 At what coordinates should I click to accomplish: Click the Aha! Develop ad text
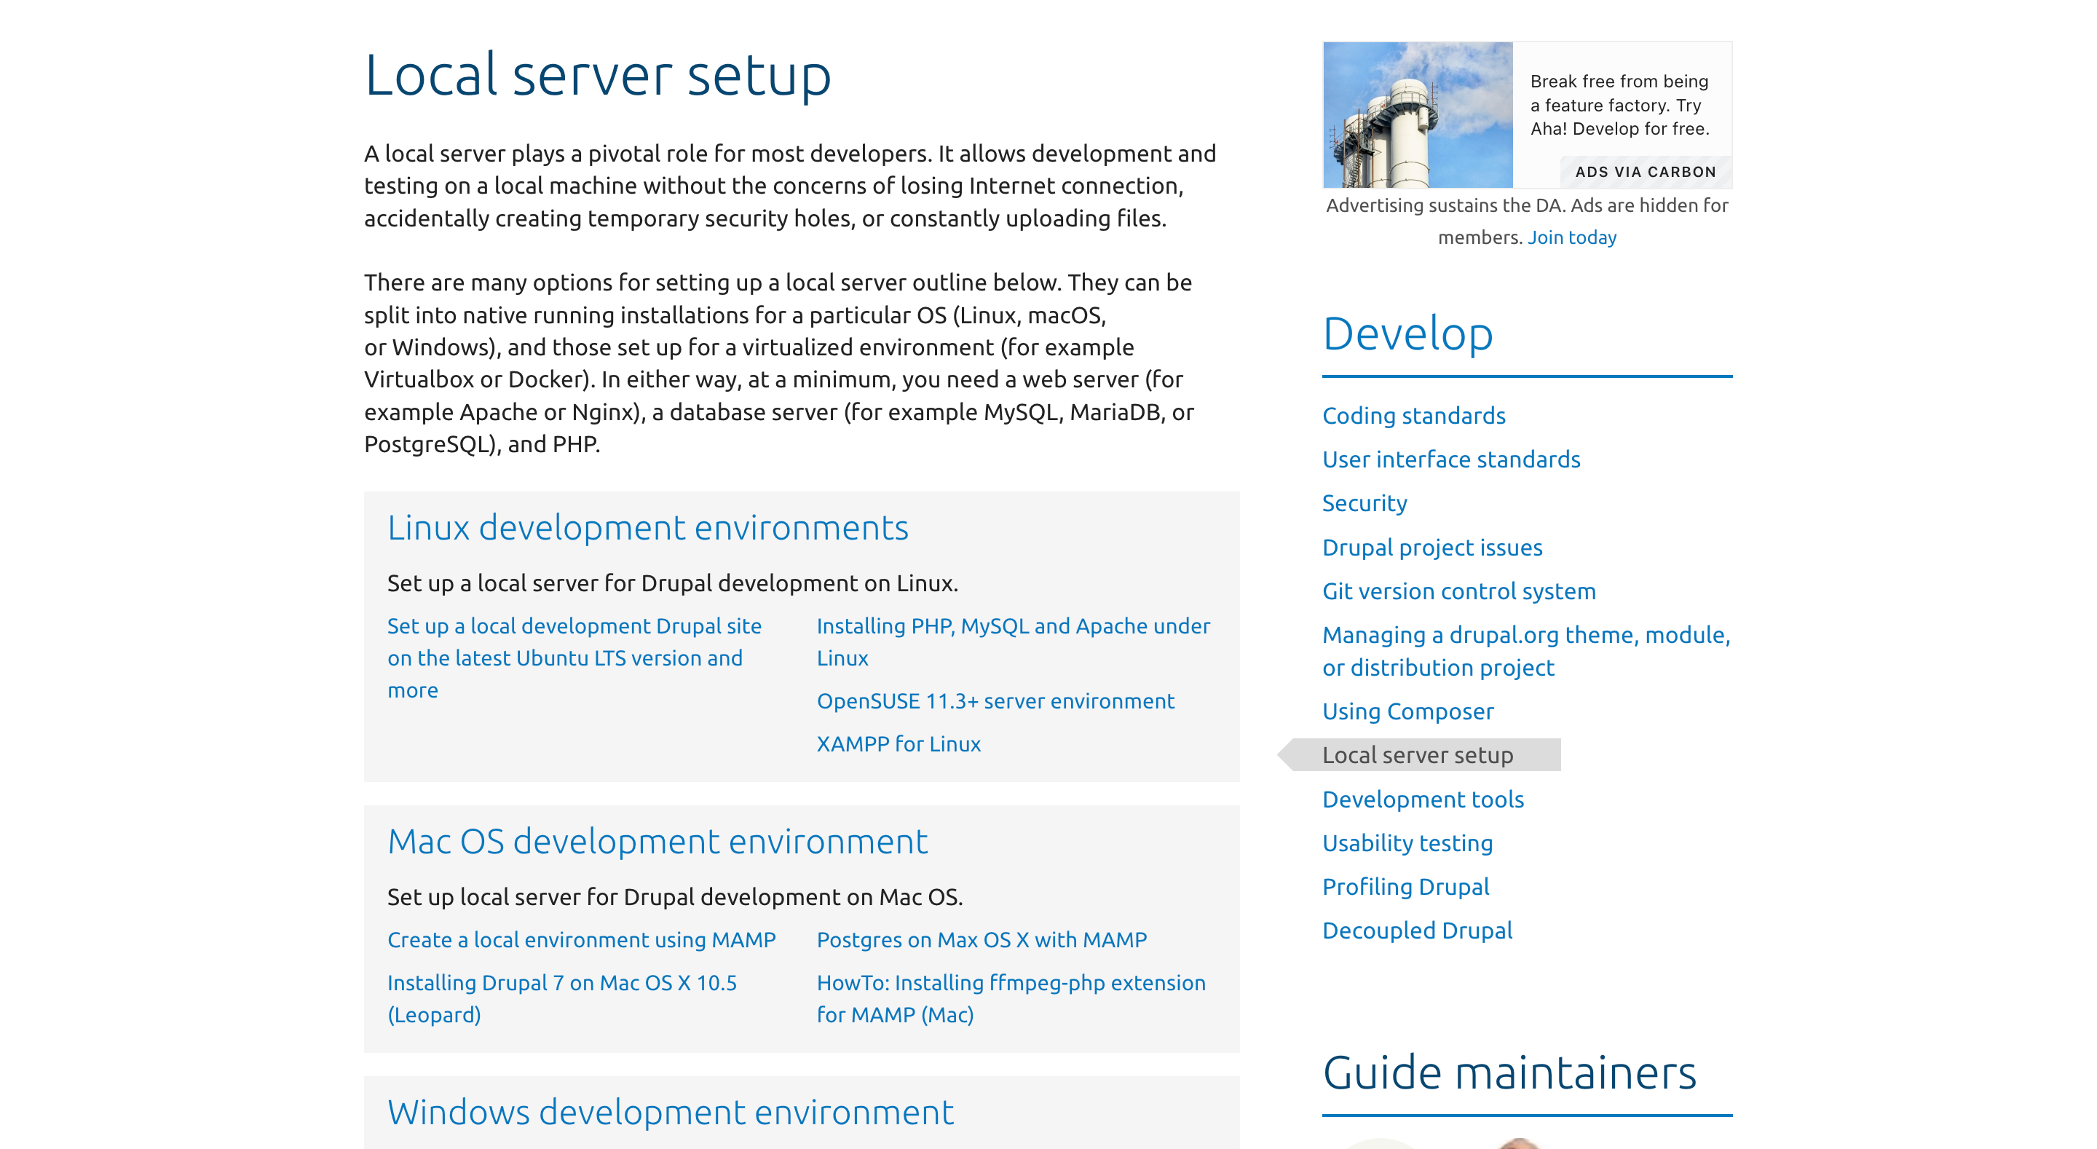(x=1619, y=105)
